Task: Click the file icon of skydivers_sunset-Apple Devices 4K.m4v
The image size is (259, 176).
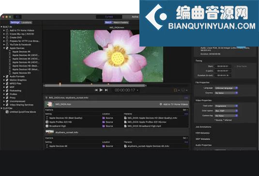Action: pos(125,146)
